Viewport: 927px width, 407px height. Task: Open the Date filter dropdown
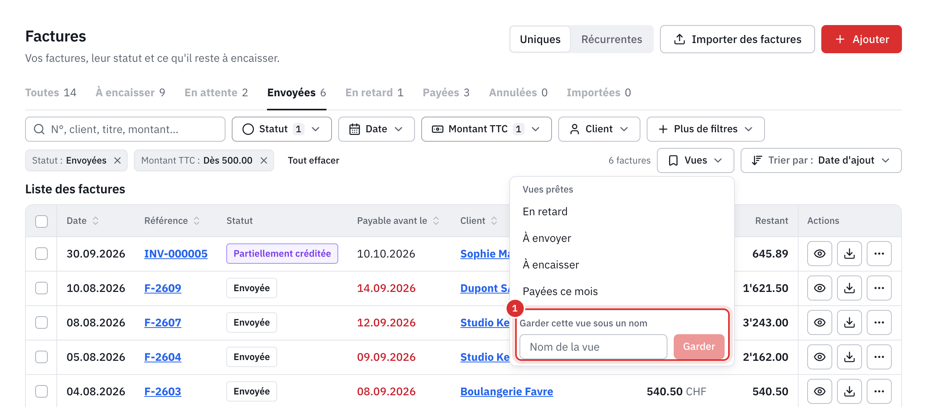pos(376,129)
